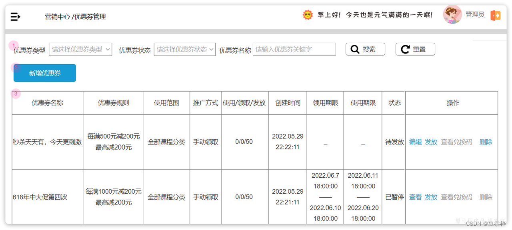Click the 优惠券名称 column header

(48, 103)
